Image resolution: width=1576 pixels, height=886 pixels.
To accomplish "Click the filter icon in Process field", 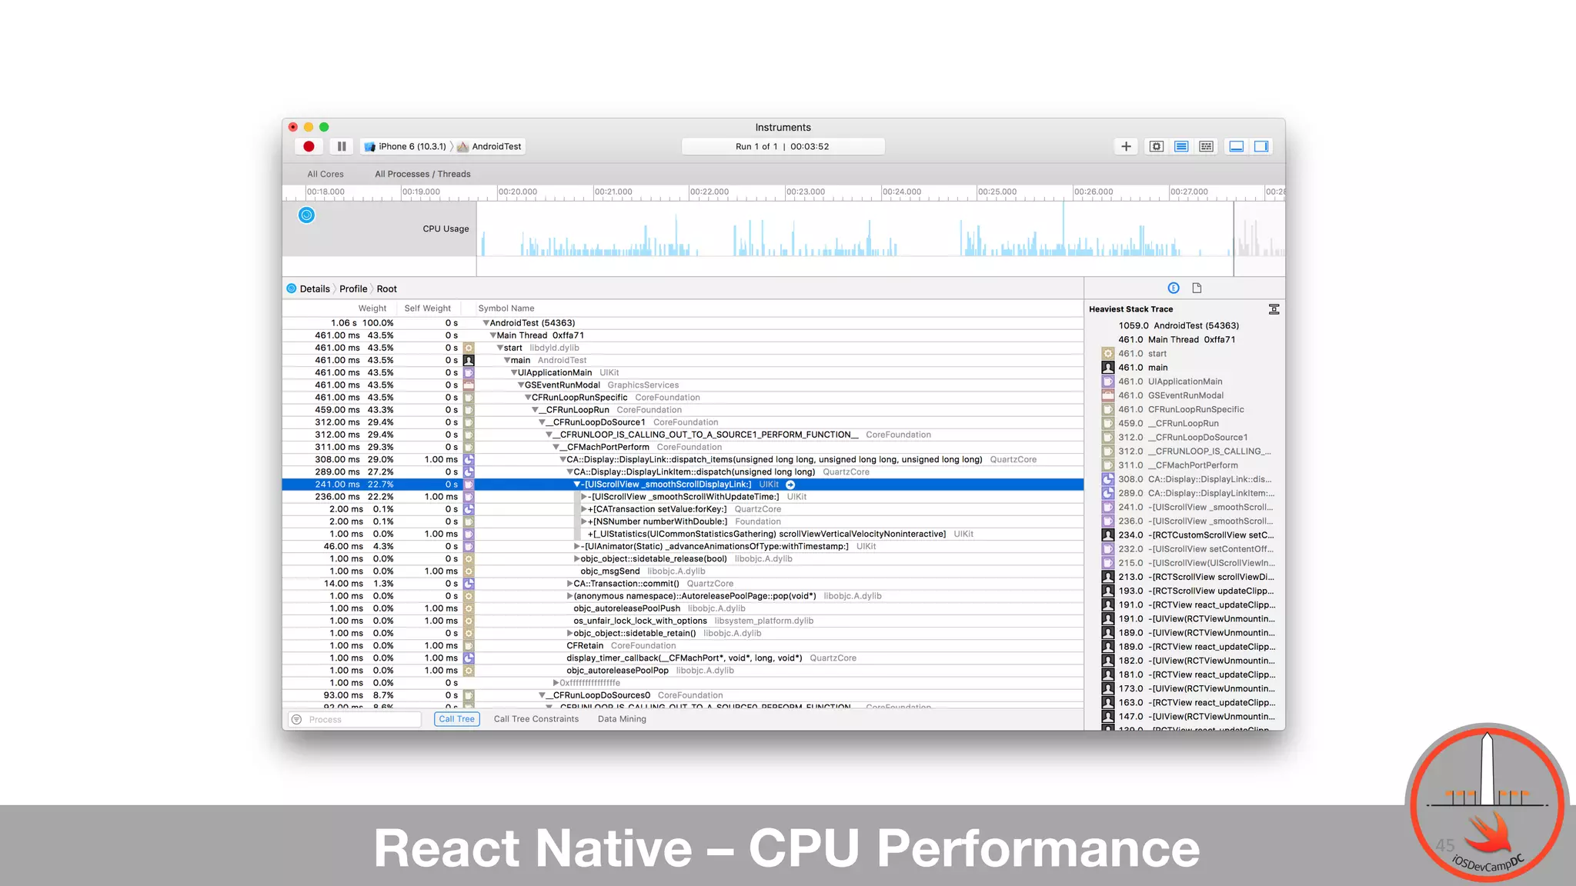I will click(x=296, y=719).
